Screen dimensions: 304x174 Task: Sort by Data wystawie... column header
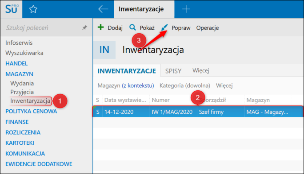click(125, 100)
